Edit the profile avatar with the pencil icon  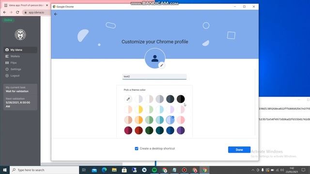coord(162,65)
